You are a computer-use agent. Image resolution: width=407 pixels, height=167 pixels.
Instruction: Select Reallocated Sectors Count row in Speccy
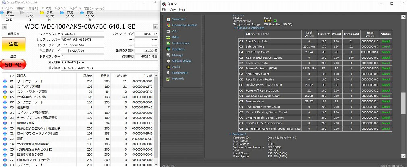(x=315, y=58)
